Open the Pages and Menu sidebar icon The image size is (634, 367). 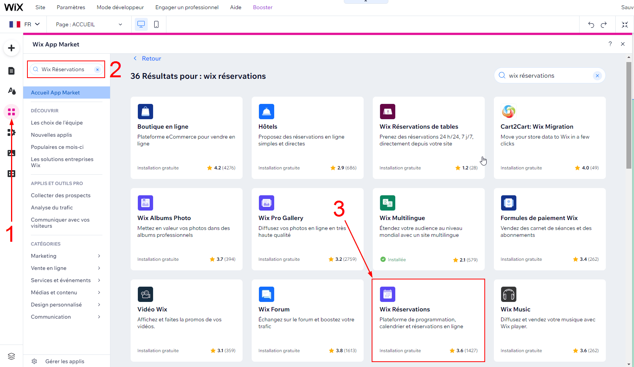click(11, 71)
